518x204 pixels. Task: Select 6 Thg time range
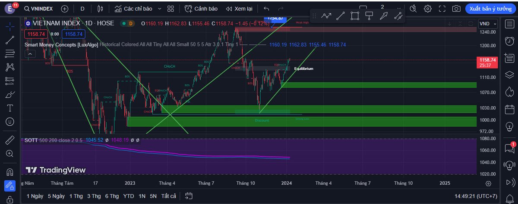point(112,196)
